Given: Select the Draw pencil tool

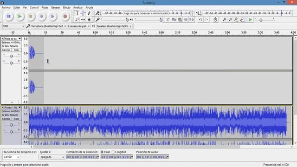Looking at the screenshot, I should click(x=89, y=13).
